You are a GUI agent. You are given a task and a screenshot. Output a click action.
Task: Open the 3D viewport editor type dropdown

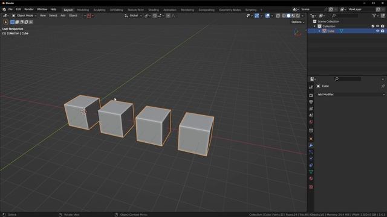[x=6, y=16]
